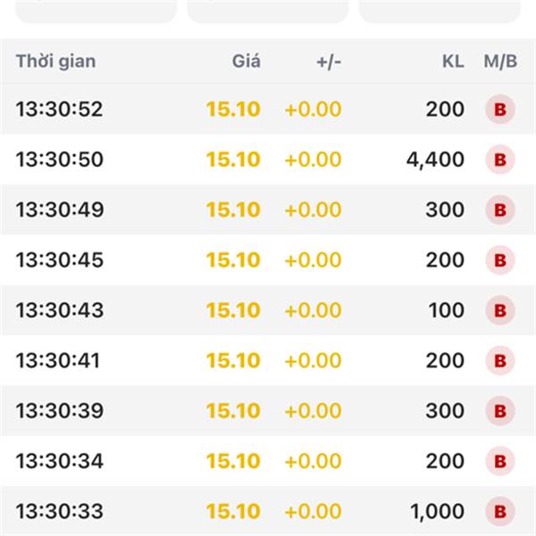536x536 pixels.
Task: Click the B badge for the 13:30:50 trade
Action: pos(500,160)
